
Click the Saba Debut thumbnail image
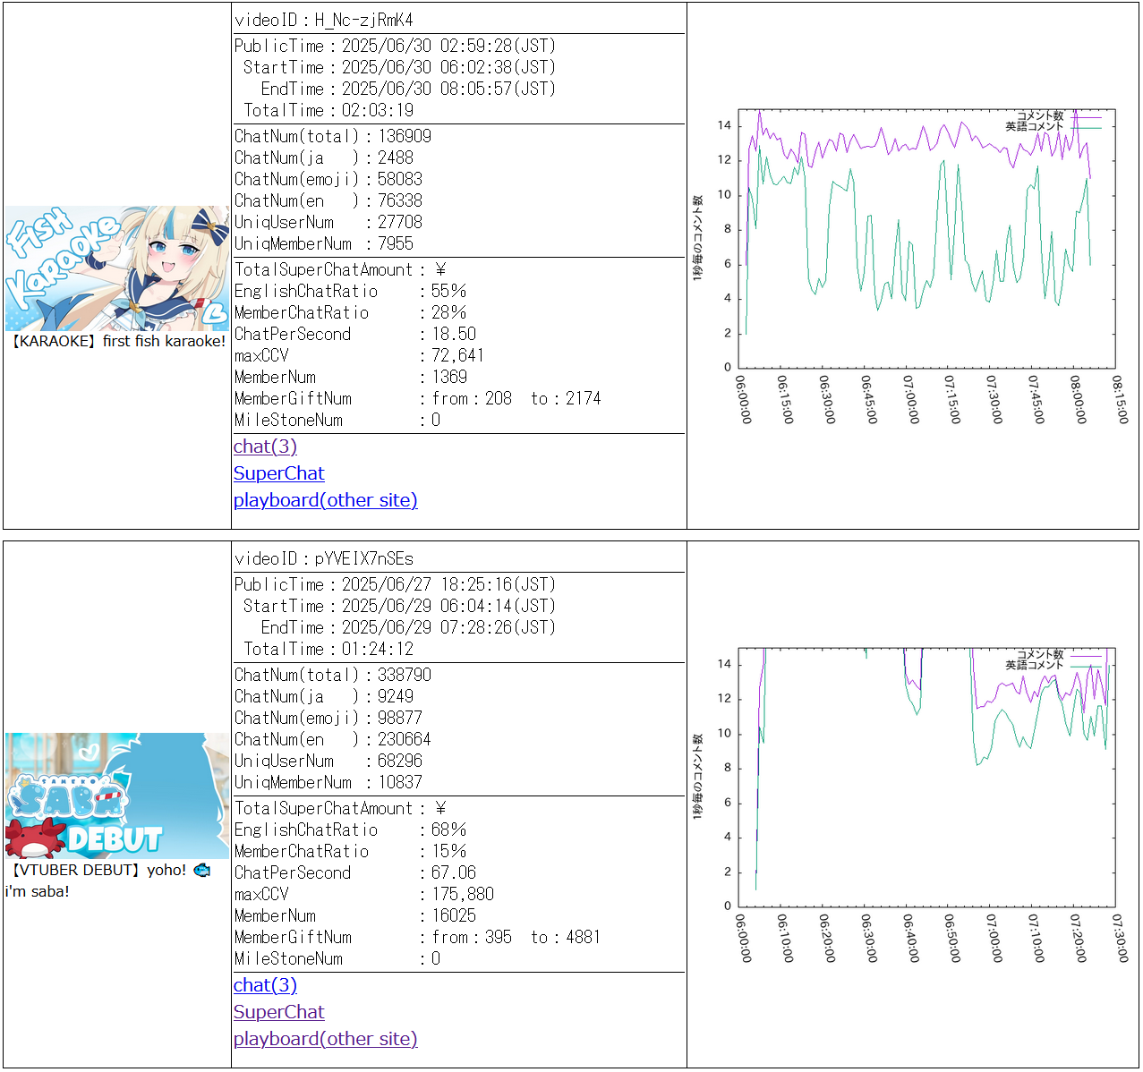(x=117, y=795)
